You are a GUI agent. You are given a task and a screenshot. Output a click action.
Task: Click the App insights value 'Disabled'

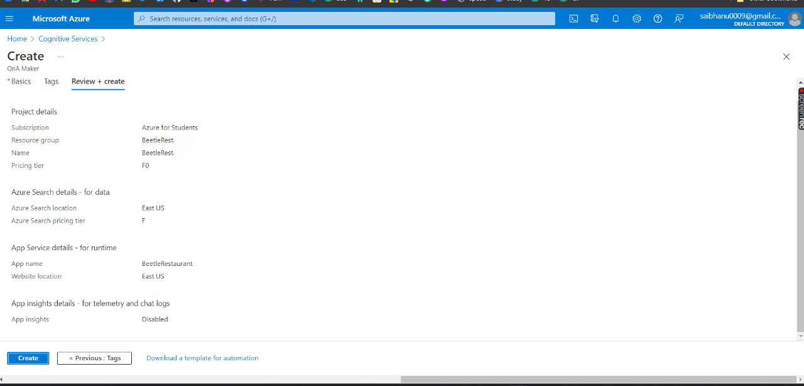(155, 319)
